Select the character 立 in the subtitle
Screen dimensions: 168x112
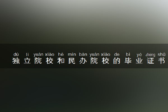(27, 61)
